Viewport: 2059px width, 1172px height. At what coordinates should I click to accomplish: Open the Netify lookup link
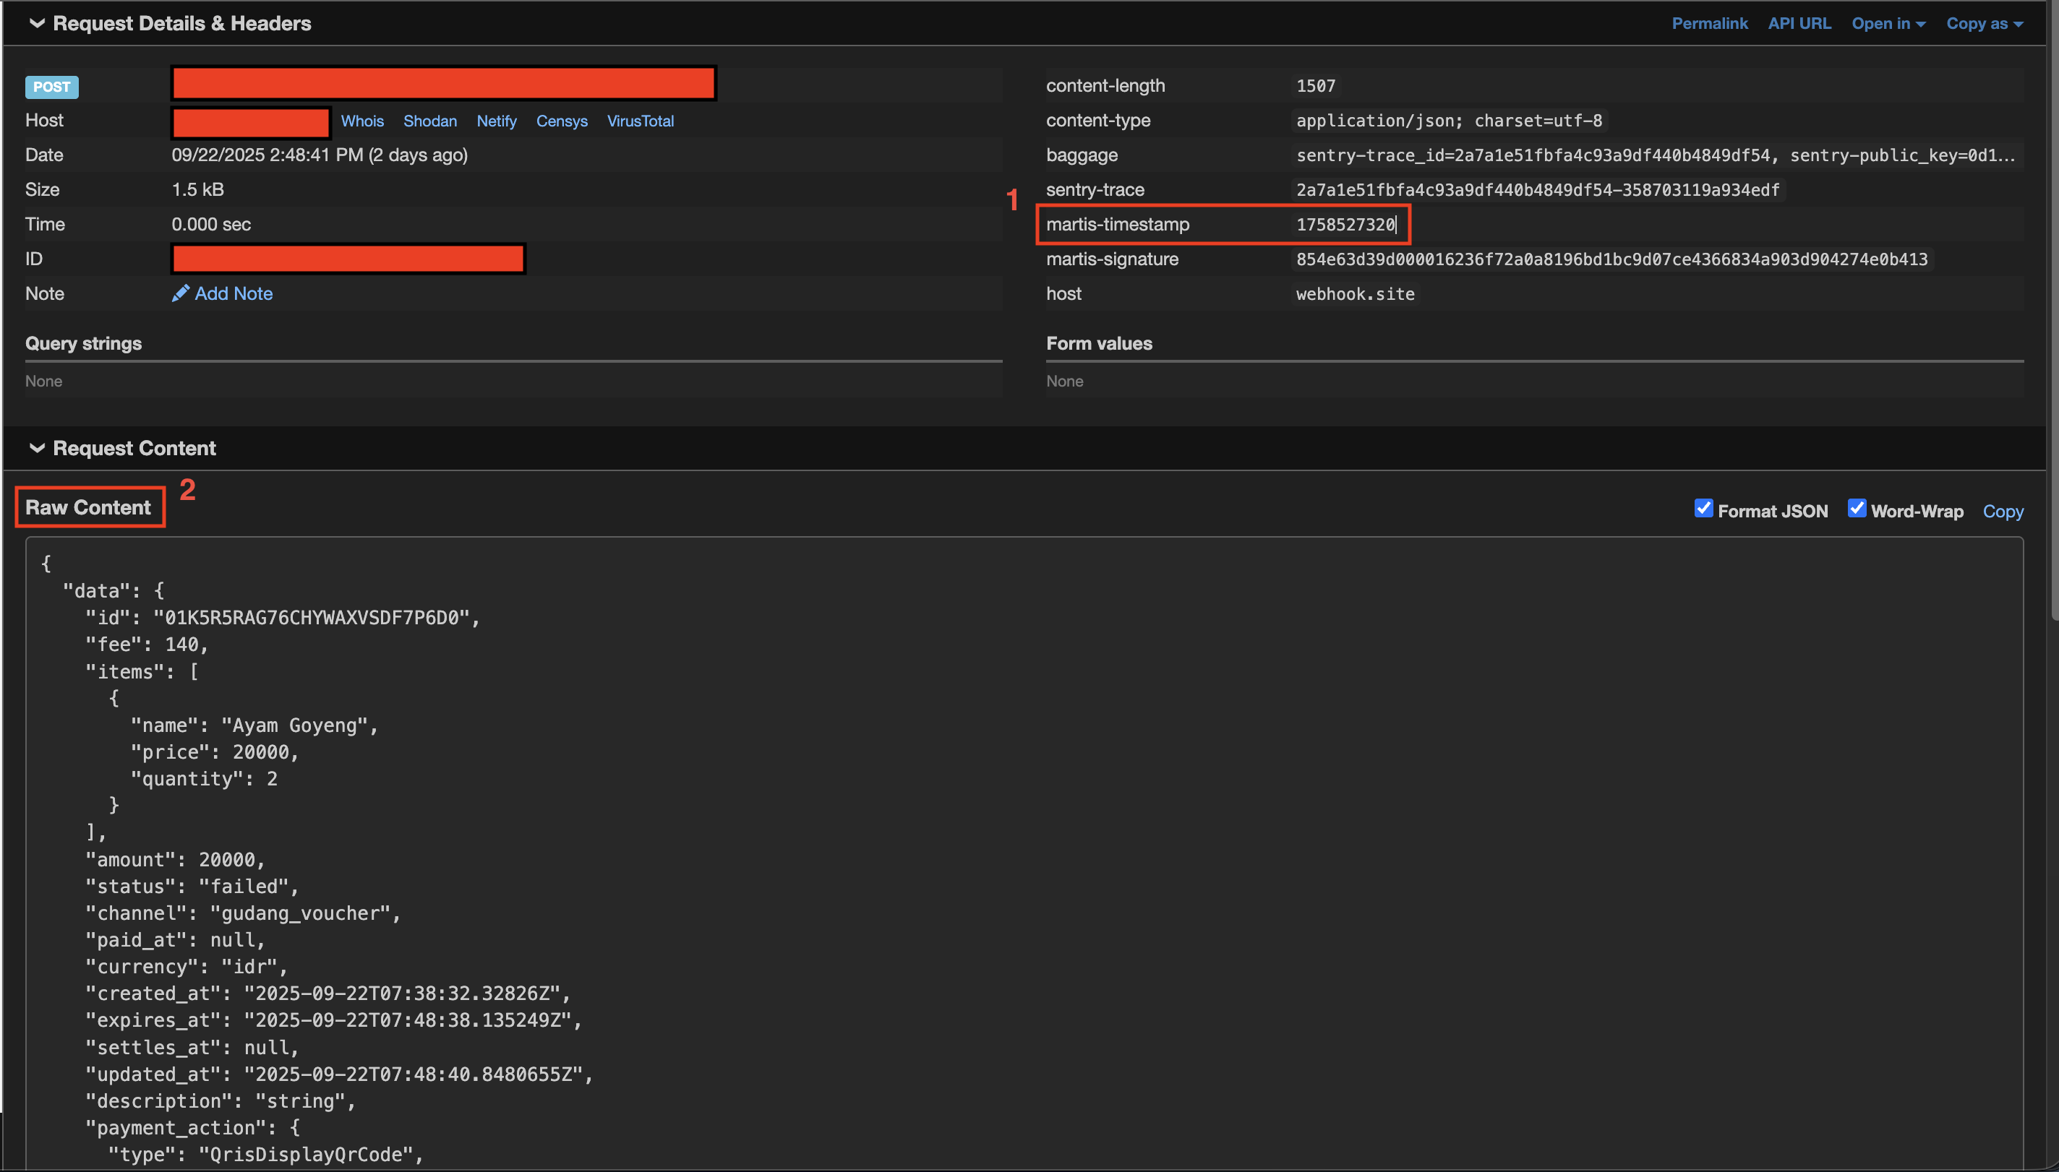[x=496, y=121]
